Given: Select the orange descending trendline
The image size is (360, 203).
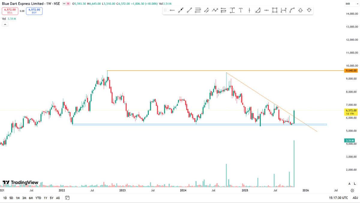Looking at the screenshot, I should coord(271,102).
